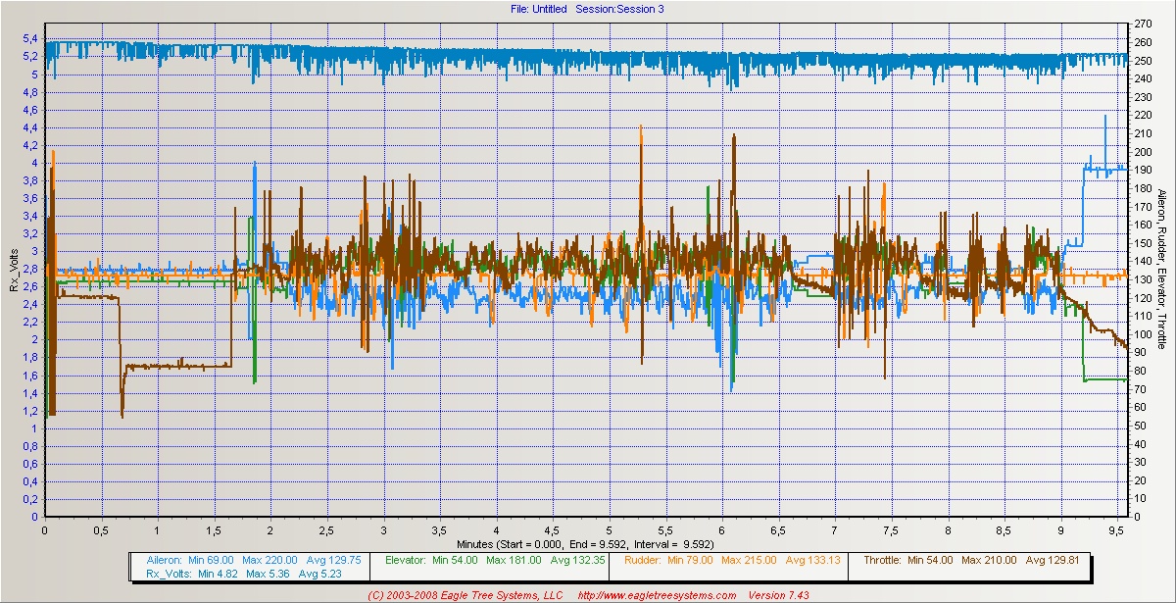Select the '130' tick on right axis
This screenshot has height=603, width=1176.
click(x=1142, y=279)
